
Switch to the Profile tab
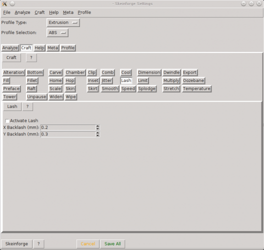click(68, 48)
